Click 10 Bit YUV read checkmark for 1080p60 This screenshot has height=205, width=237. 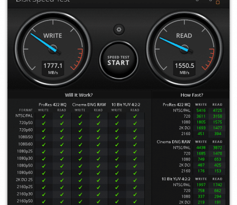point(135,173)
